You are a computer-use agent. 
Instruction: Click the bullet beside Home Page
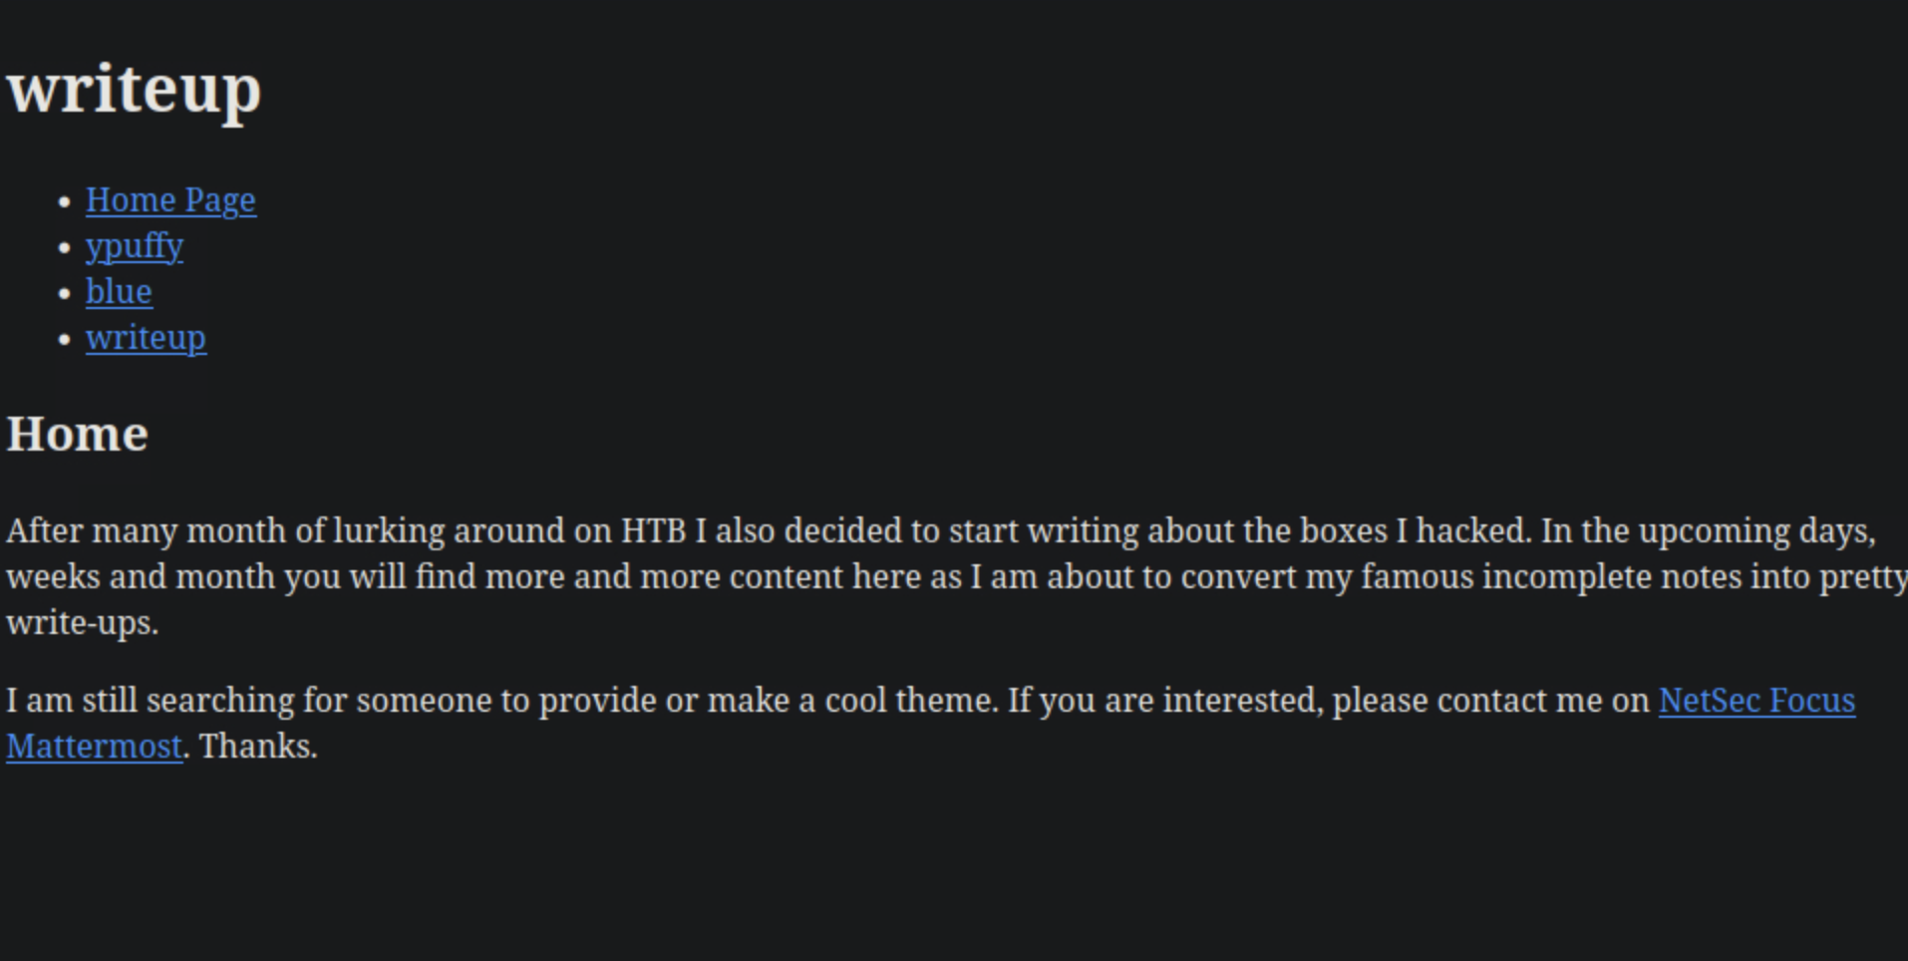coord(66,201)
